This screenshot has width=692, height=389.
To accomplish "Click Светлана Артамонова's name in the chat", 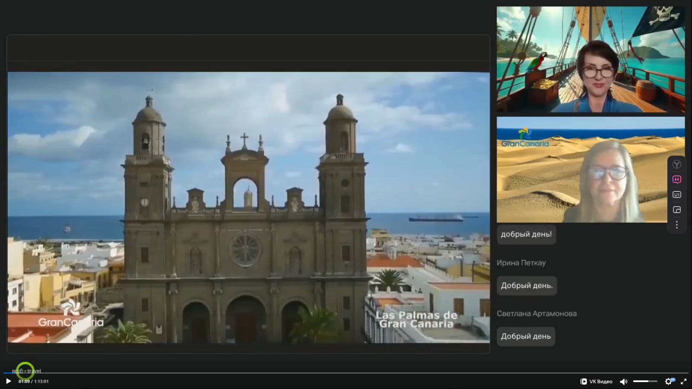I will [x=536, y=313].
